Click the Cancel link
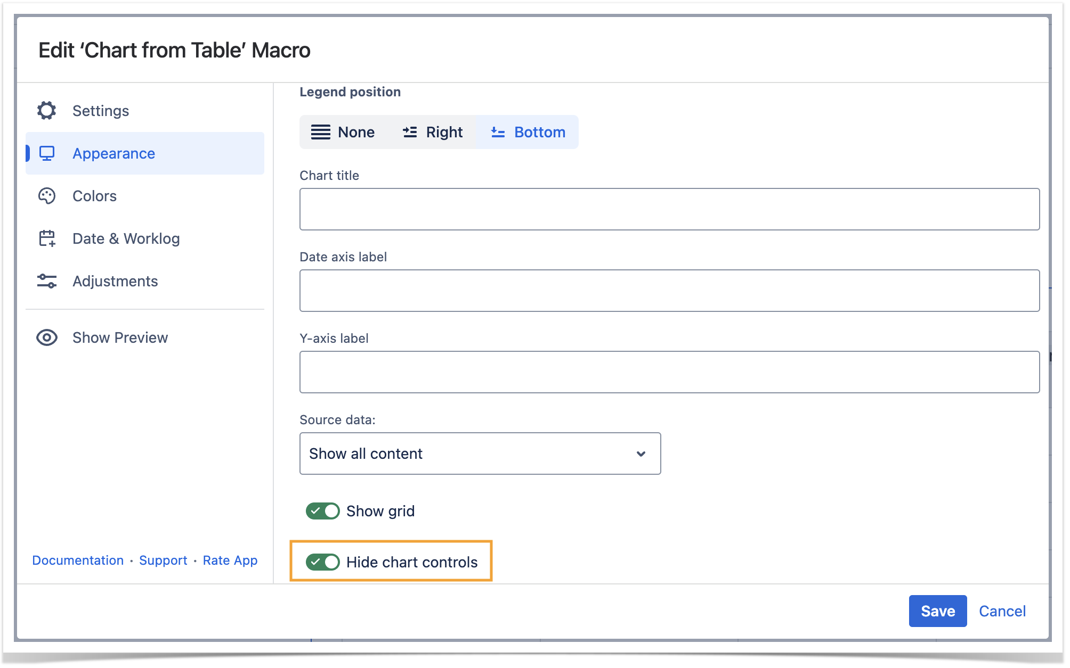The width and height of the screenshot is (1070, 668). click(x=1002, y=611)
